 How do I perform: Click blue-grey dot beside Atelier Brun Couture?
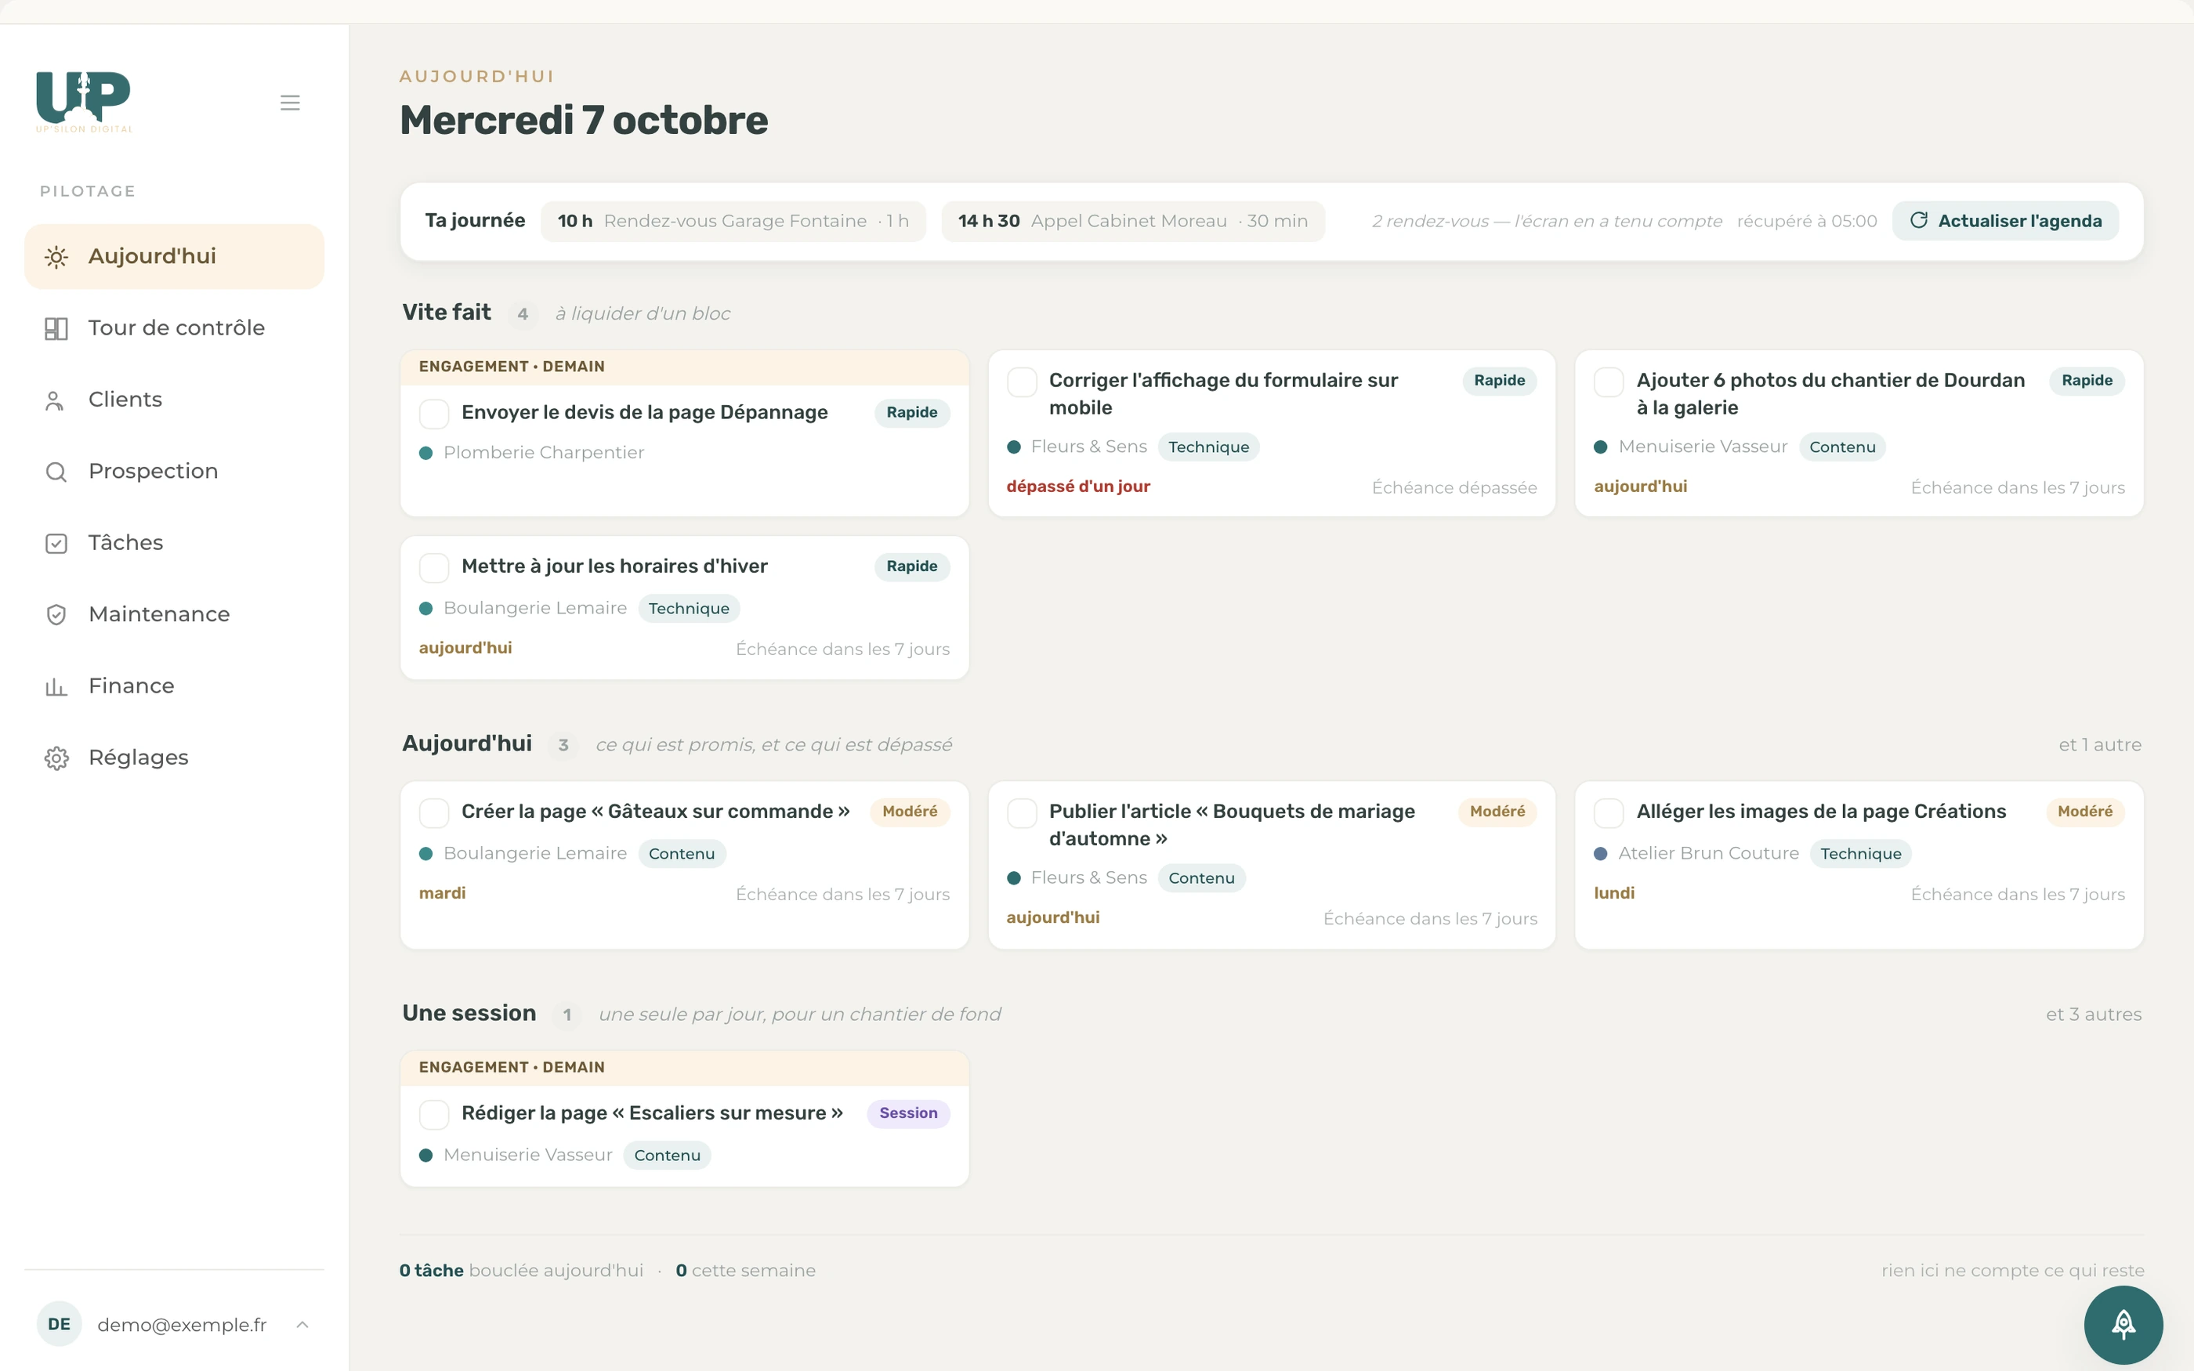[1601, 854]
